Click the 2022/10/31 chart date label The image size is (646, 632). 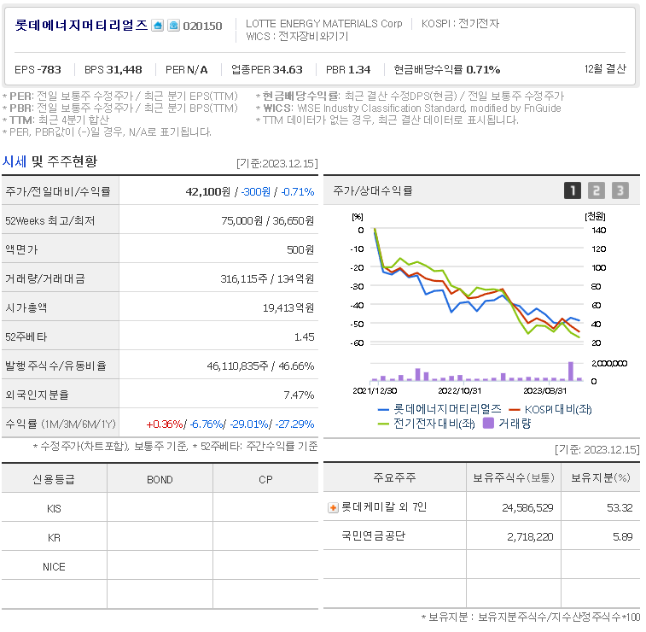[459, 391]
